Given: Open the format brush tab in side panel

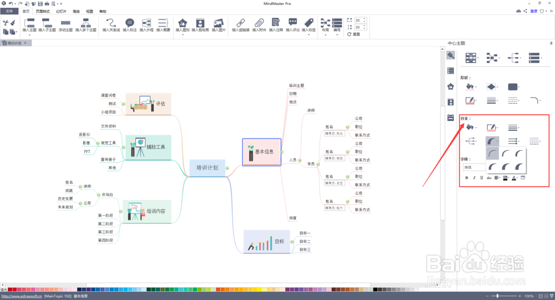Looking at the screenshot, I should (451, 55).
